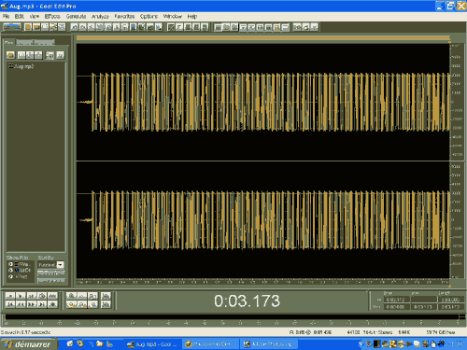Click the orange display range bar above waveform

click(263, 38)
